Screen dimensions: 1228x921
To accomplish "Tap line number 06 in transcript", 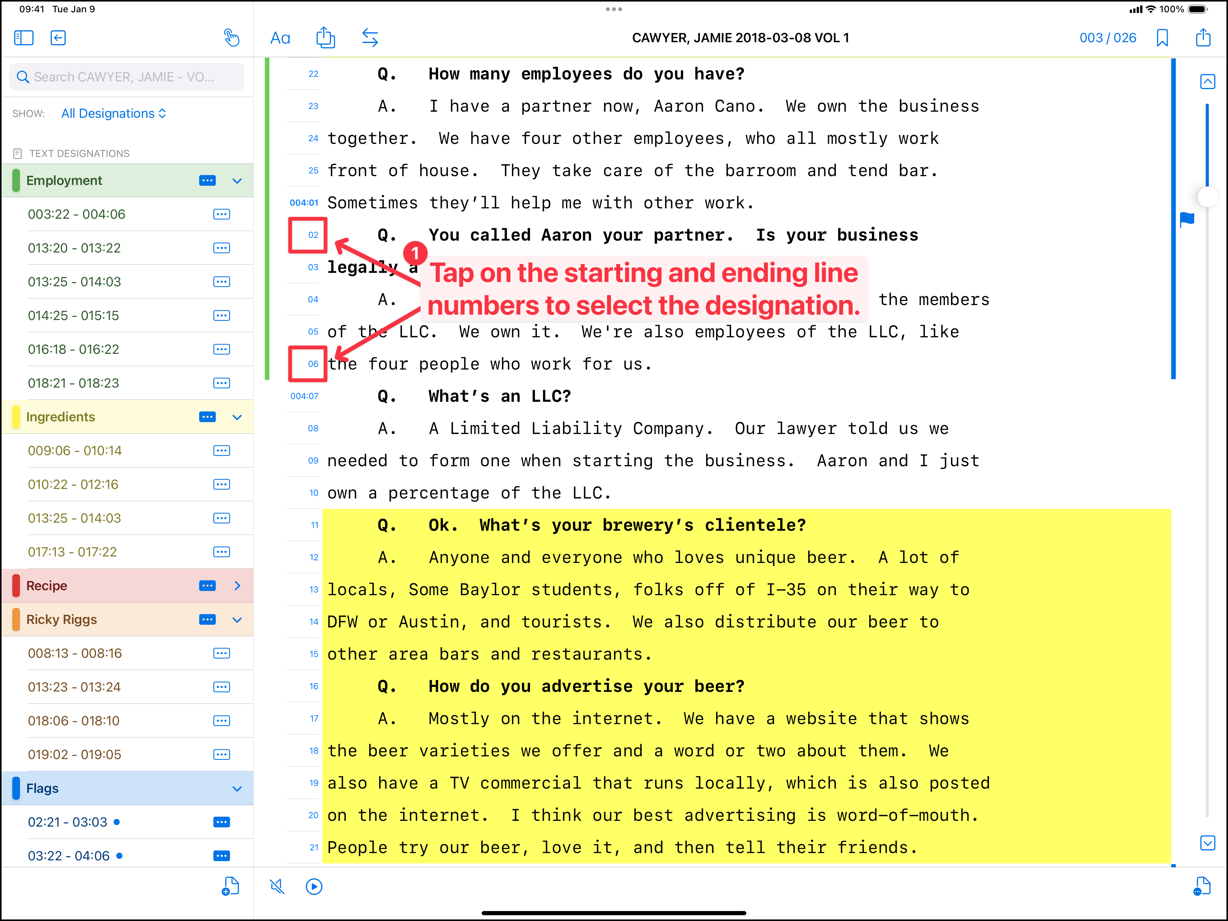I will coord(313,364).
